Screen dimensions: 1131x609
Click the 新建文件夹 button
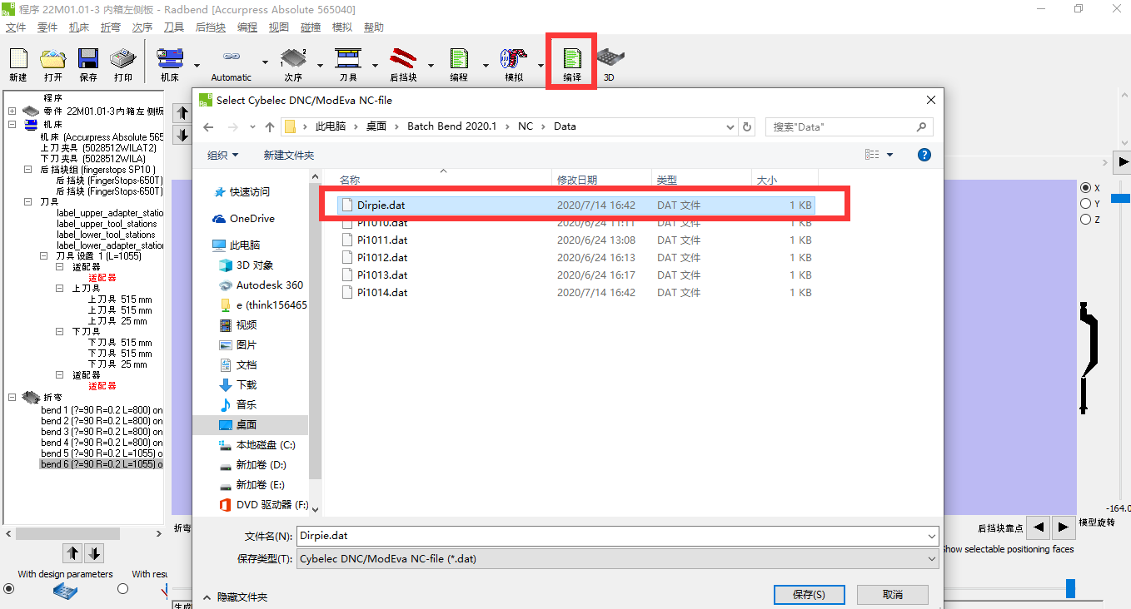[x=288, y=155]
